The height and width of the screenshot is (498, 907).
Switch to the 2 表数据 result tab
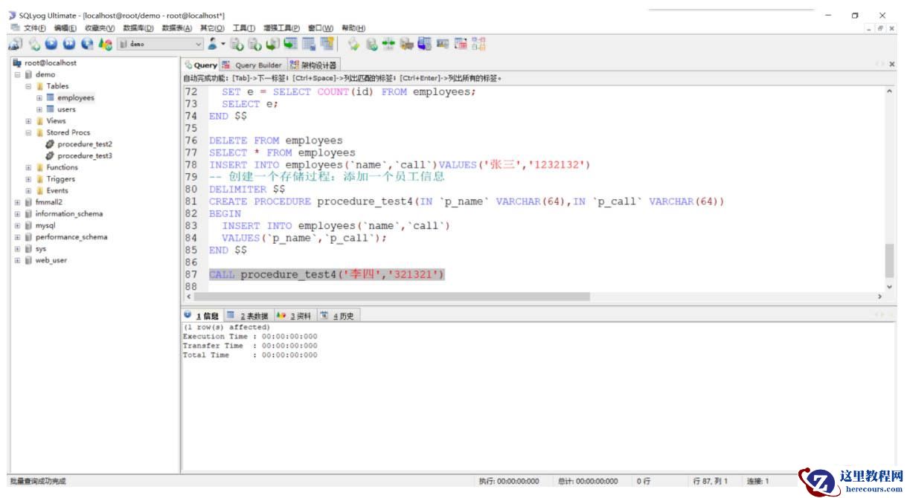[x=249, y=316]
